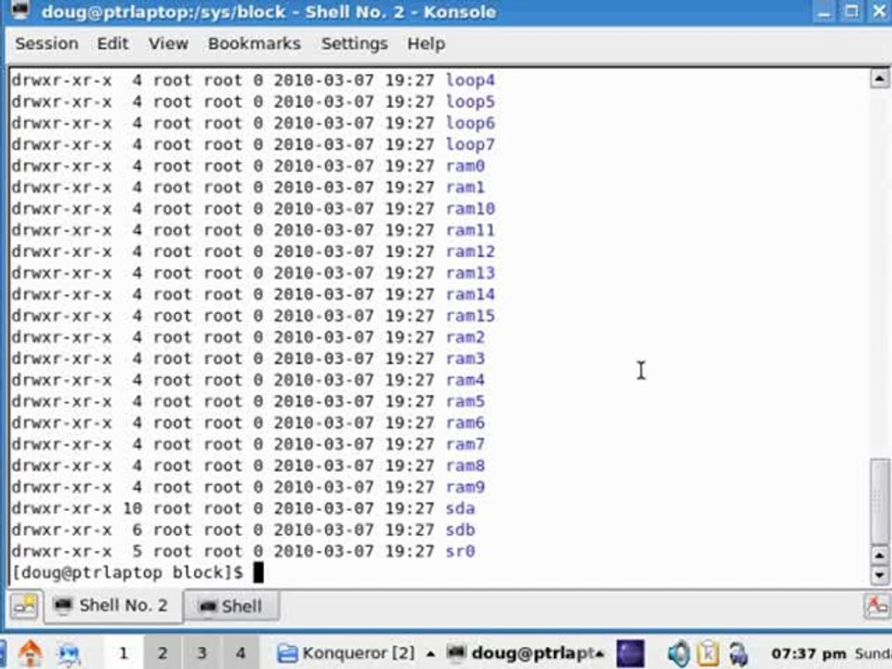Open the Bookmarks menu
The height and width of the screenshot is (669, 892).
pos(255,44)
